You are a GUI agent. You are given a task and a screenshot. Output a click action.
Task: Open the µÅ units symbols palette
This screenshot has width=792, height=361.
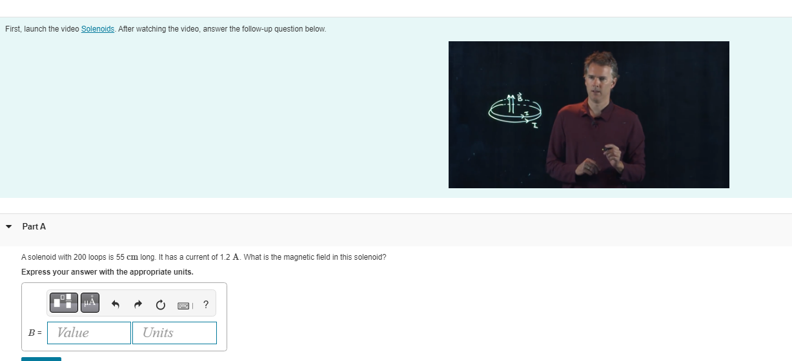[x=90, y=302]
